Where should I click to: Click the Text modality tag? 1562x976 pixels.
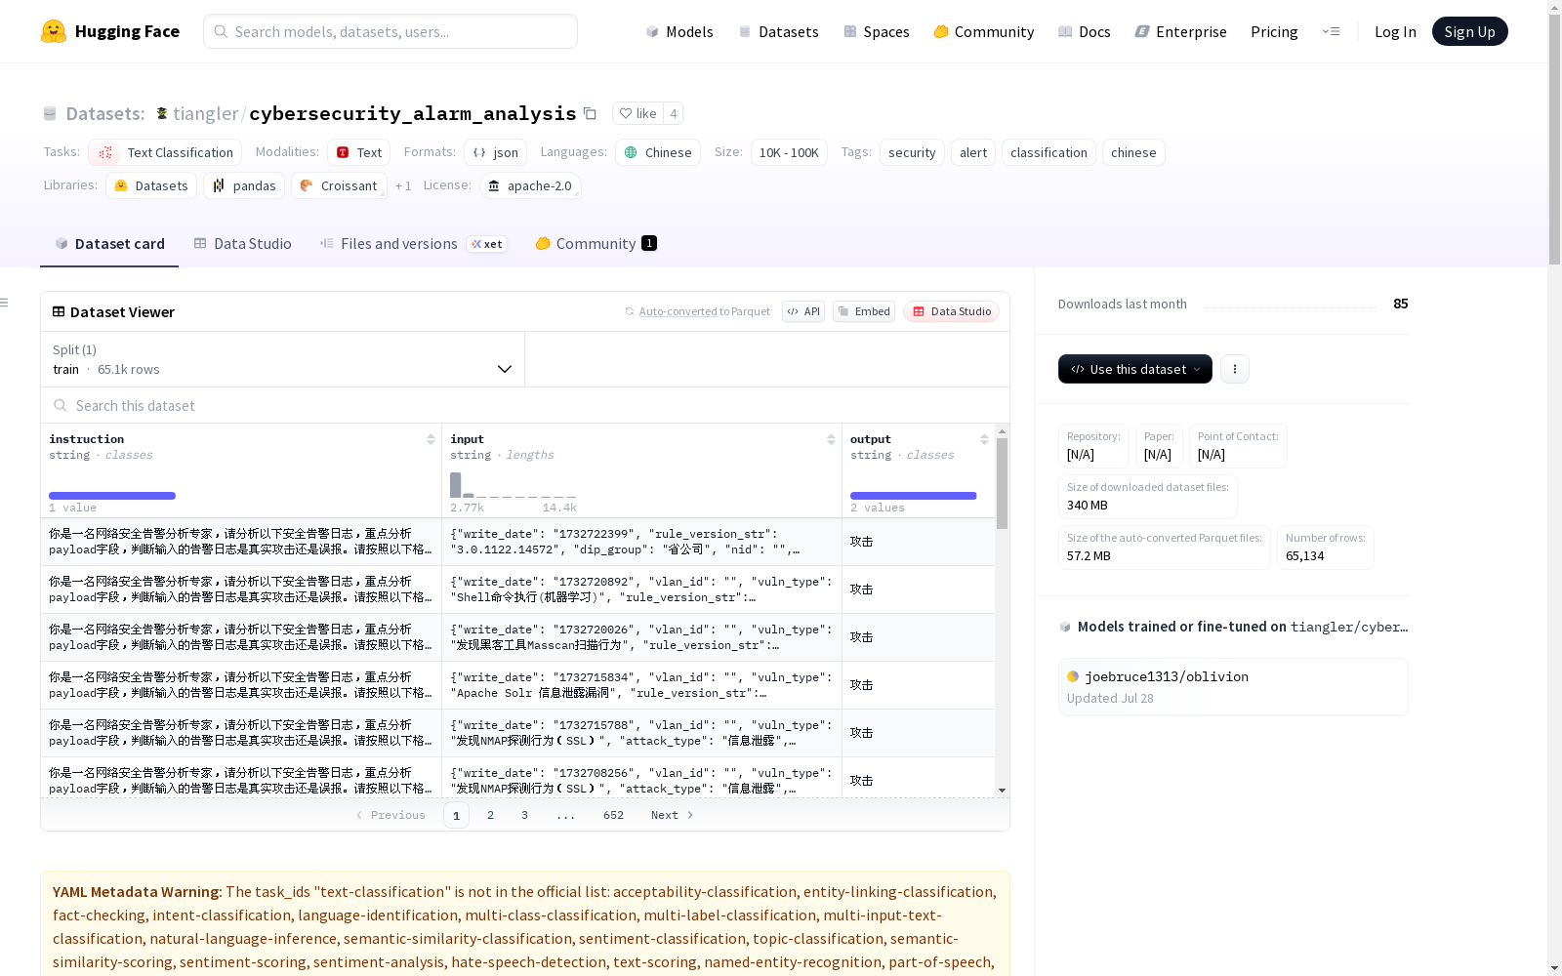point(358,152)
